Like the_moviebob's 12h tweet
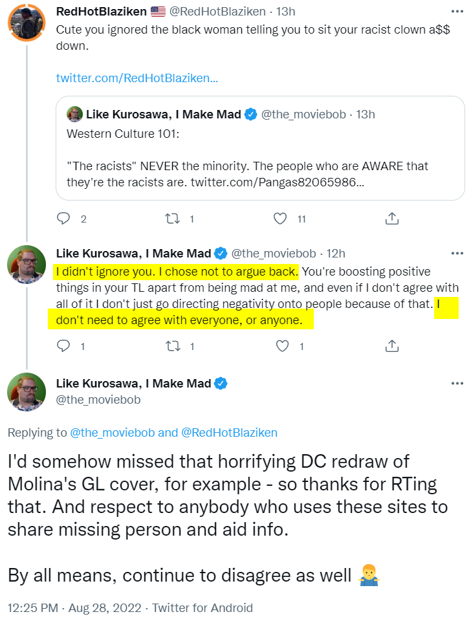 pyautogui.click(x=282, y=346)
